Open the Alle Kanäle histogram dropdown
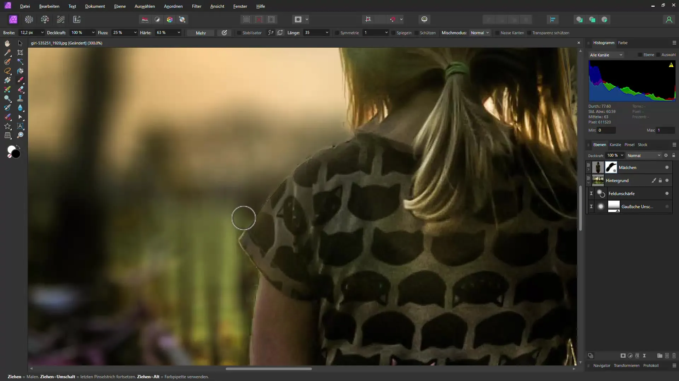Screen dimensions: 679x381 (x=606, y=55)
